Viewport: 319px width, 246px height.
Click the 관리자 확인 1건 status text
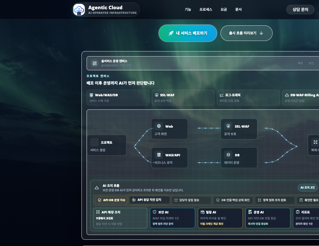tap(304, 224)
